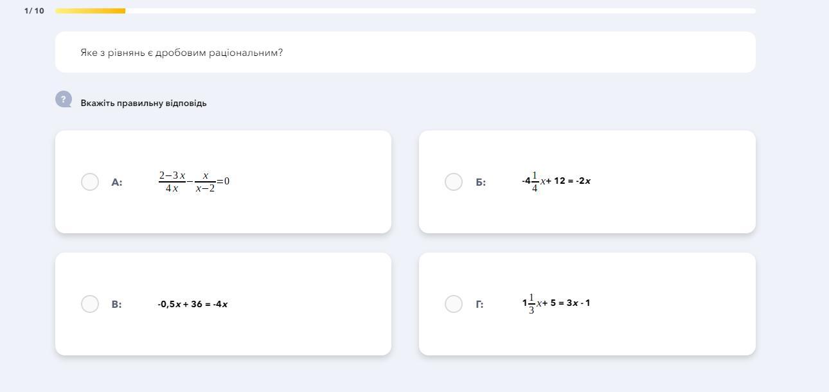Select radio button for answer А

coord(90,182)
